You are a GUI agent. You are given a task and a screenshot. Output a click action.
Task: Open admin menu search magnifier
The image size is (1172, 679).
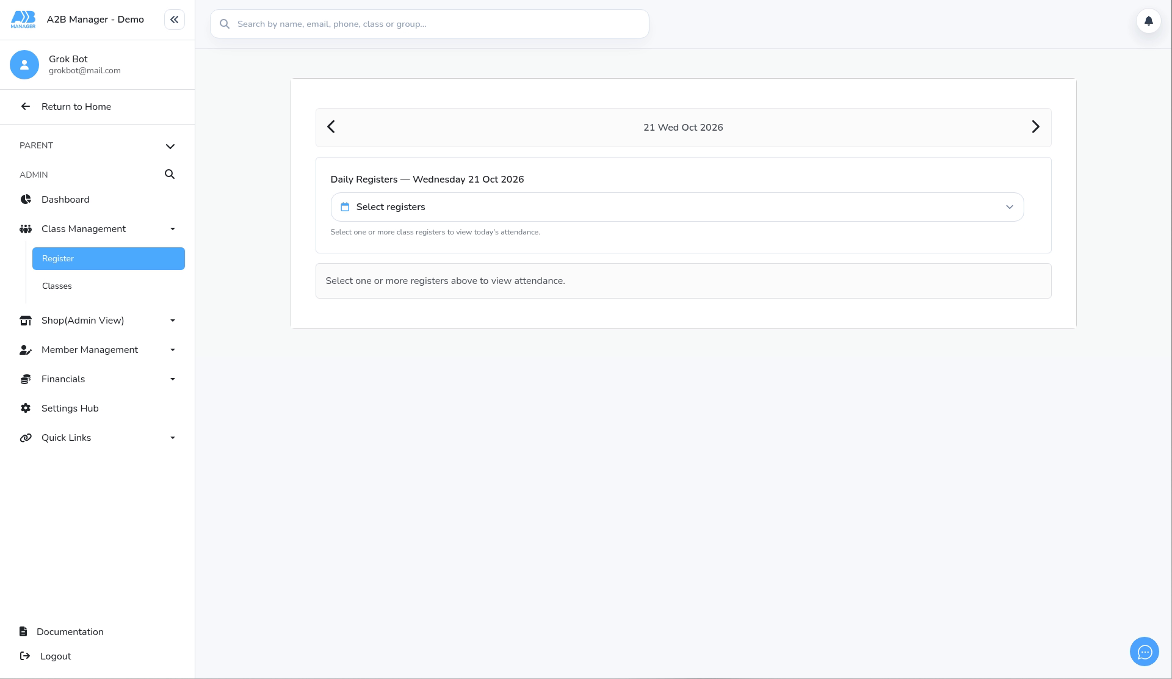(170, 175)
